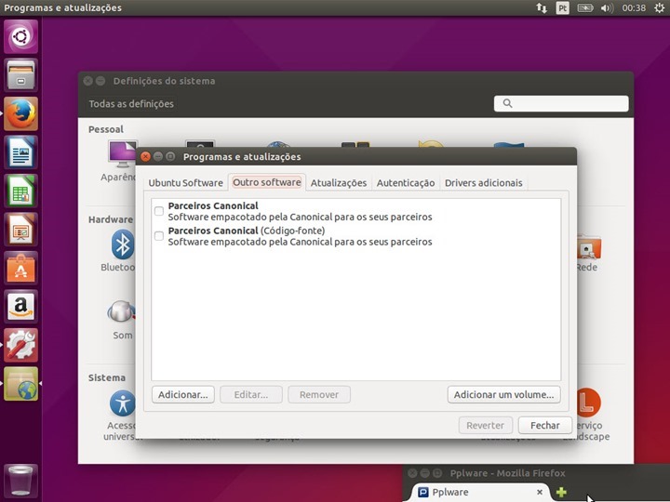Open the session gear menu

coord(660,7)
